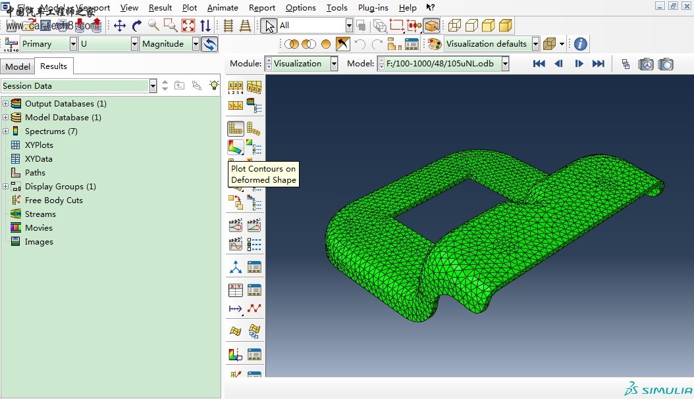
Task: Expand the Output Databases tree node
Action: 6,104
